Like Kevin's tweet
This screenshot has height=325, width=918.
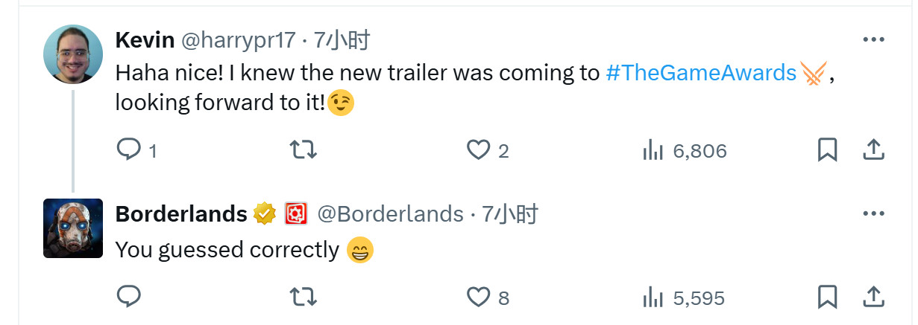tap(478, 151)
